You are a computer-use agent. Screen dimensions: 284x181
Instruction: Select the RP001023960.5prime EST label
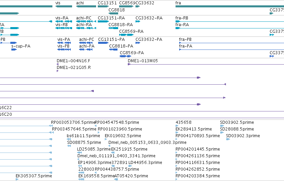tap(120, 129)
